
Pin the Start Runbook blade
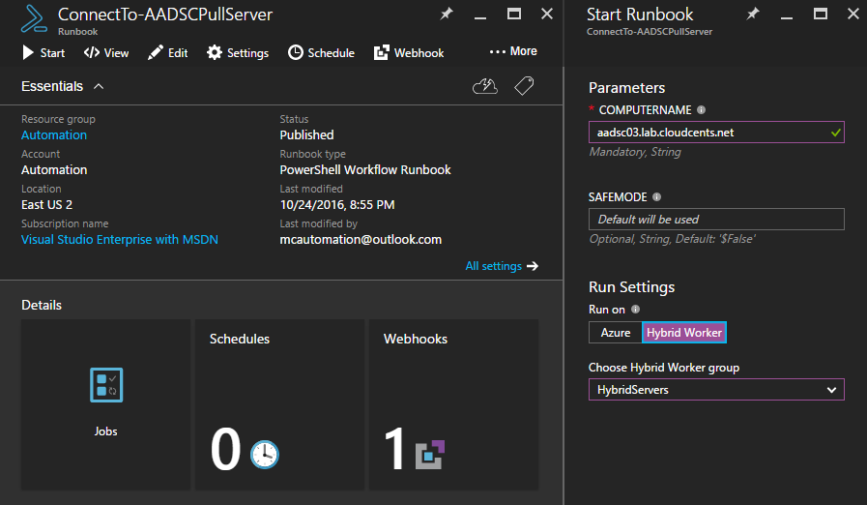tap(753, 14)
